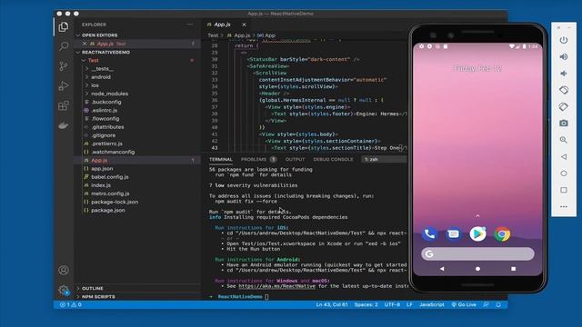
Task: Switch to the Debug Console tab
Action: (x=334, y=160)
